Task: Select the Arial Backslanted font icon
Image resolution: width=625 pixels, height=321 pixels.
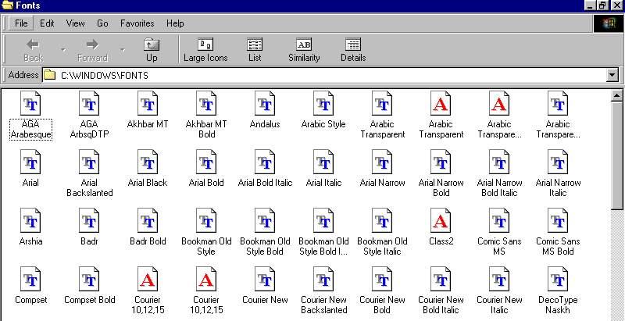Action: pyautogui.click(x=89, y=162)
